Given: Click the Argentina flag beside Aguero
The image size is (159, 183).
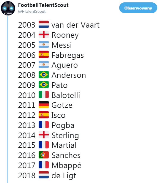Looking at the screenshot, I should pos(44,64).
